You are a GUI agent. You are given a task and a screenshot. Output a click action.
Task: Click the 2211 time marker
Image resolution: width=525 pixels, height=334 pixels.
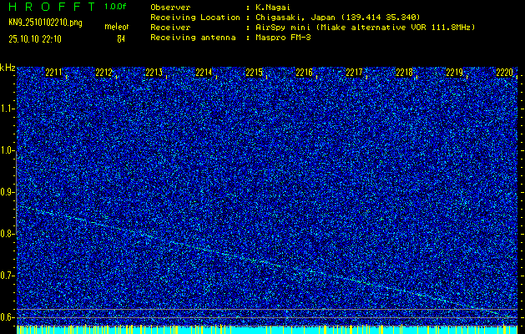[53, 73]
